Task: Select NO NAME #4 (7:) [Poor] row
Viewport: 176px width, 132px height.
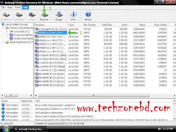Action: 105,81
